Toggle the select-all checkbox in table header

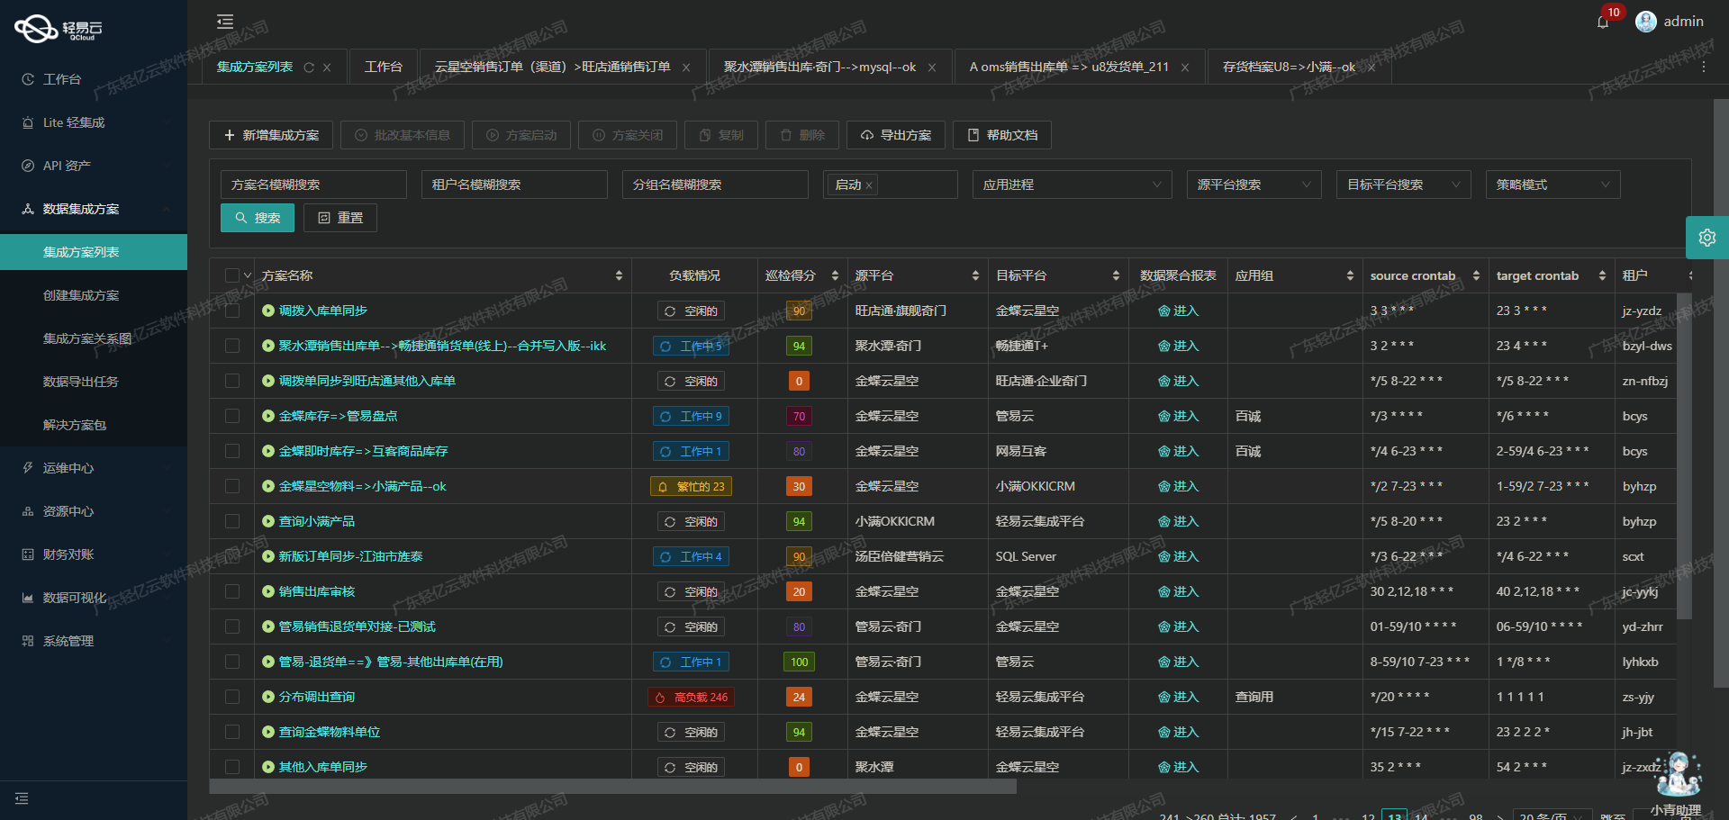click(x=232, y=275)
